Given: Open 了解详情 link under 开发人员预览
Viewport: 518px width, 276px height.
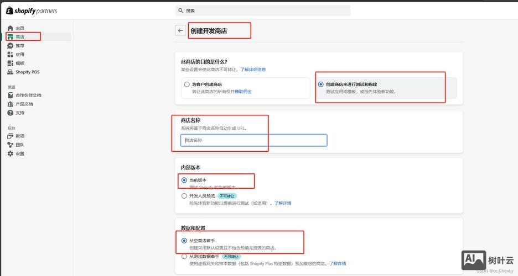Looking at the screenshot, I should (x=283, y=203).
